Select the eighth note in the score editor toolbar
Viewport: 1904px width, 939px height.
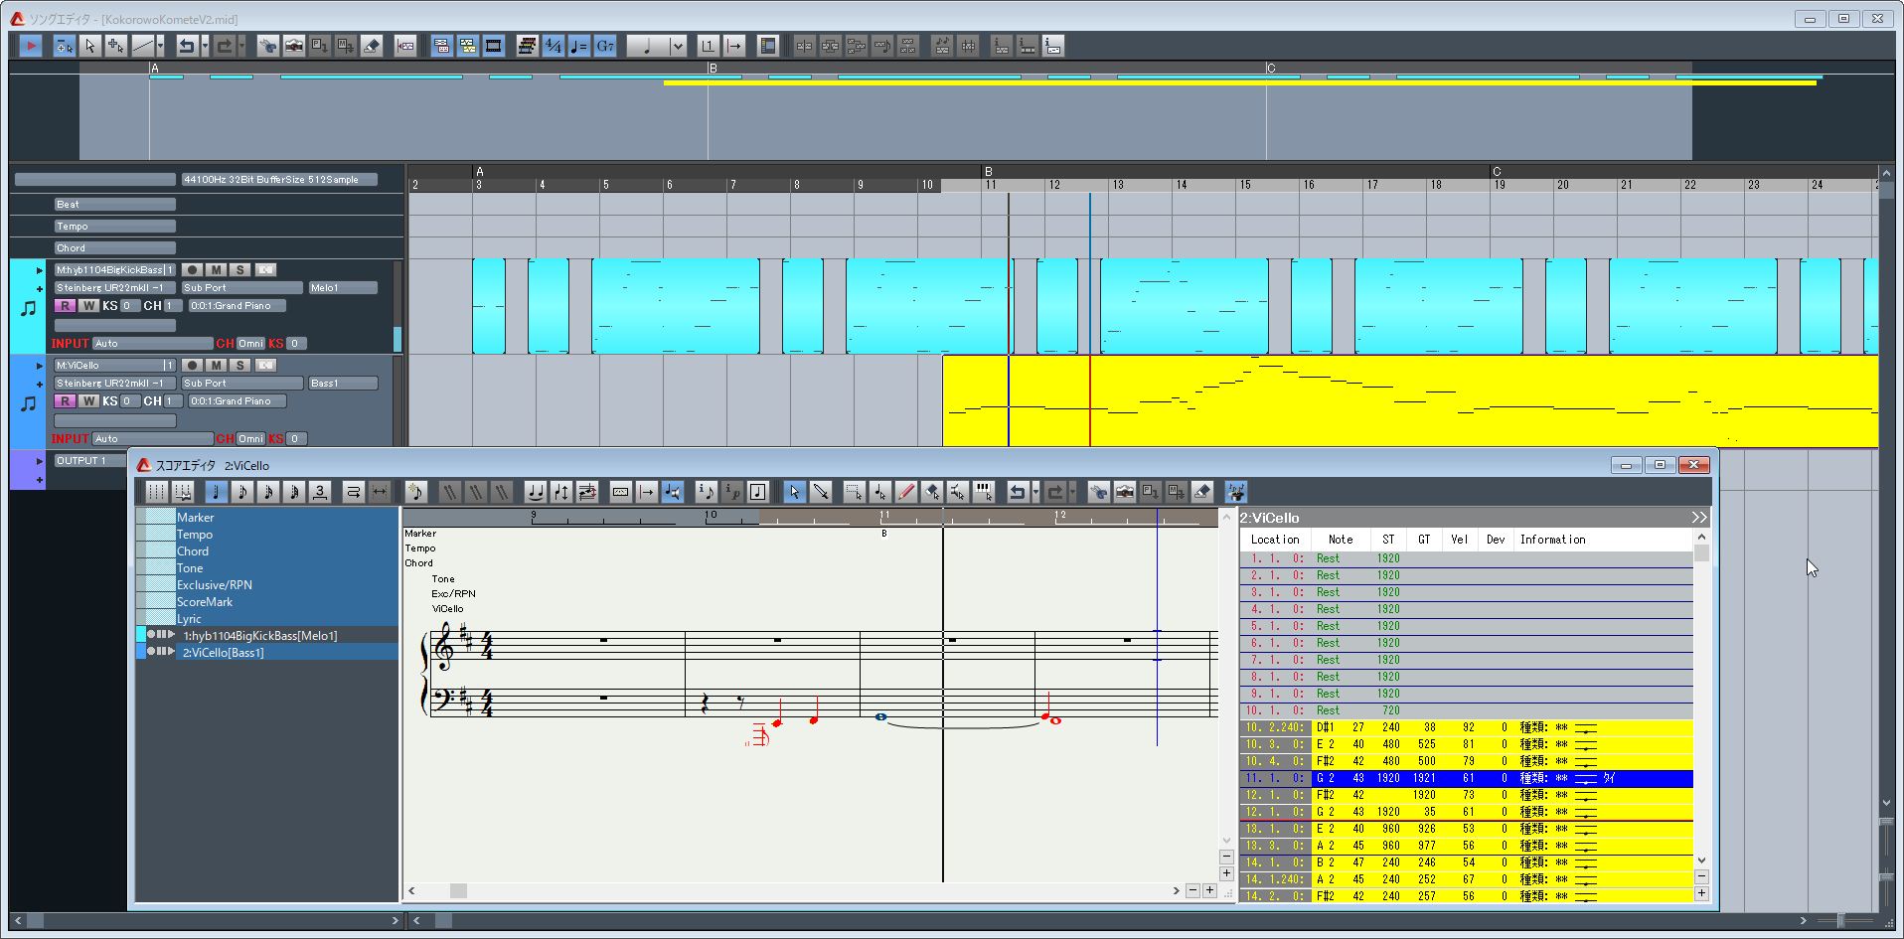point(242,492)
